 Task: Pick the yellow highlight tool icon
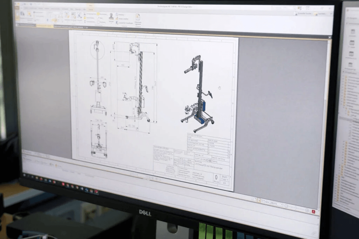click(x=99, y=14)
